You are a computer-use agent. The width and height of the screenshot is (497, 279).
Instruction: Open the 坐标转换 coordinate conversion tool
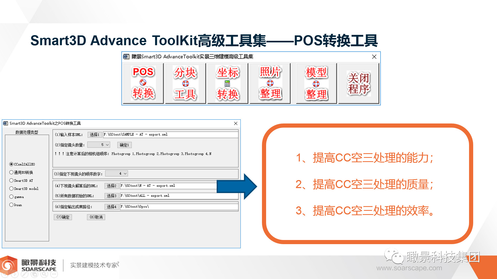pos(228,83)
